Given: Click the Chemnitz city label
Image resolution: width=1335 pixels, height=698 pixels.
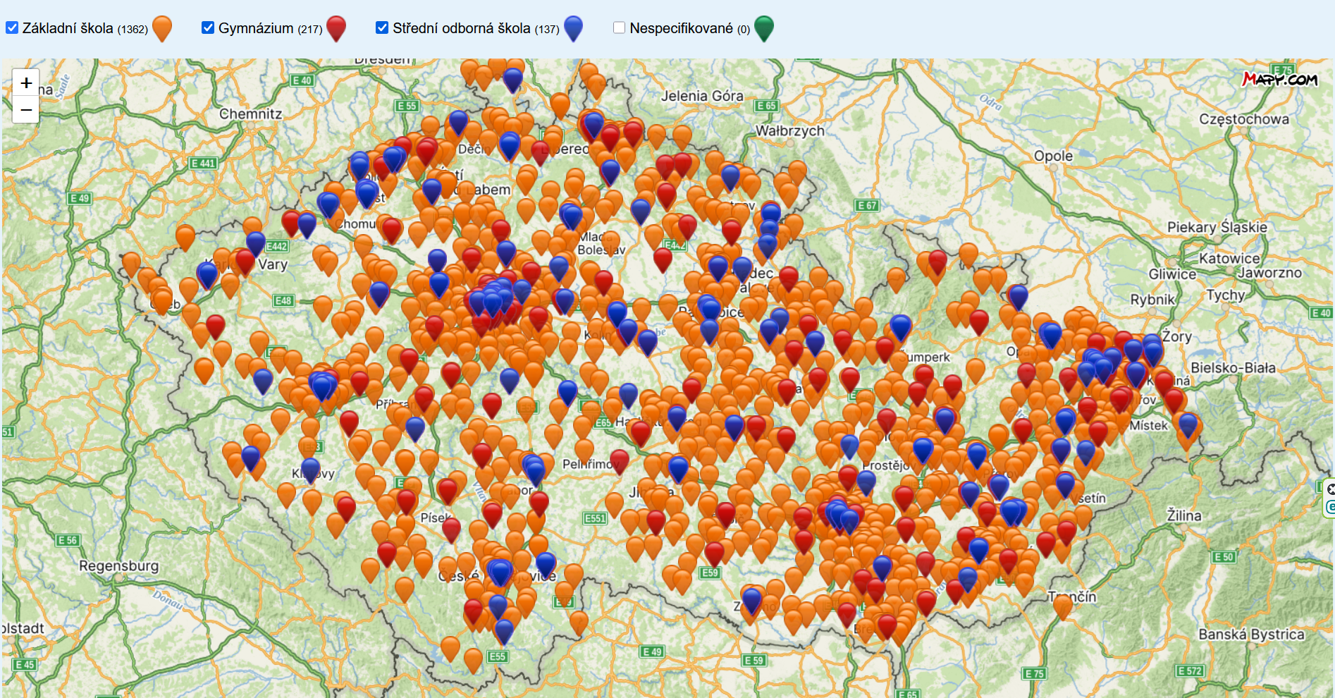Looking at the screenshot, I should pos(250,114).
